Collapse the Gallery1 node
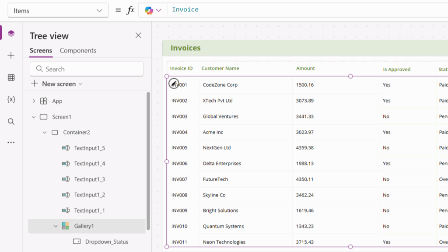Image resolution: width=448 pixels, height=252 pixels. pyautogui.click(x=56, y=226)
